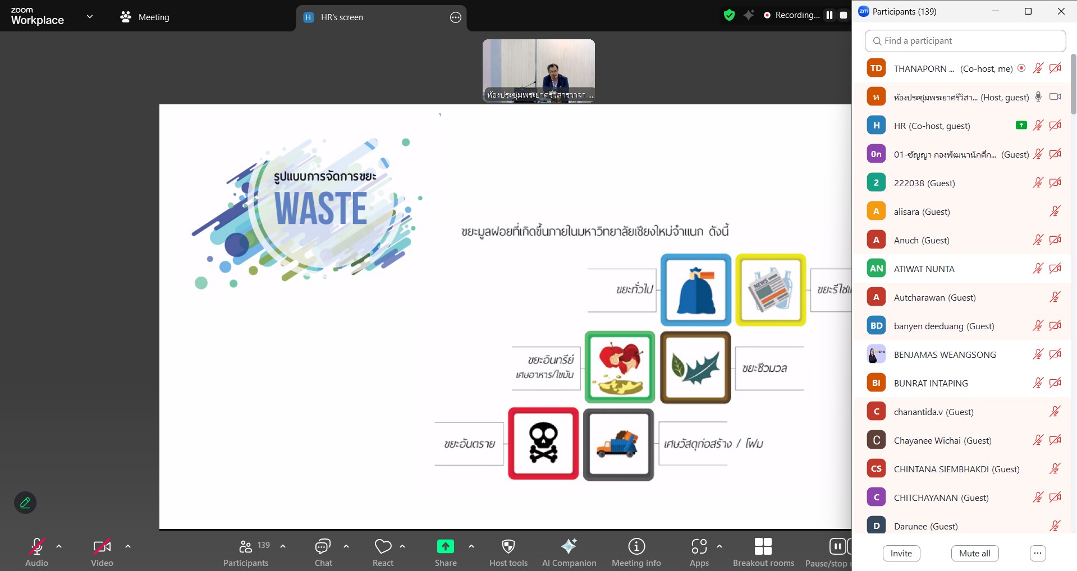Open Meeting info icon
The width and height of the screenshot is (1077, 571).
pyautogui.click(x=636, y=547)
